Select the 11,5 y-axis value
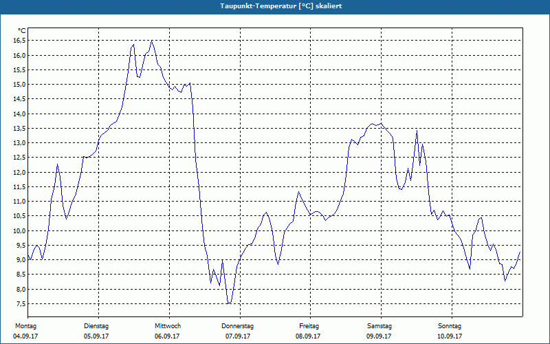Screen dimensions: 550x344 tap(20, 186)
